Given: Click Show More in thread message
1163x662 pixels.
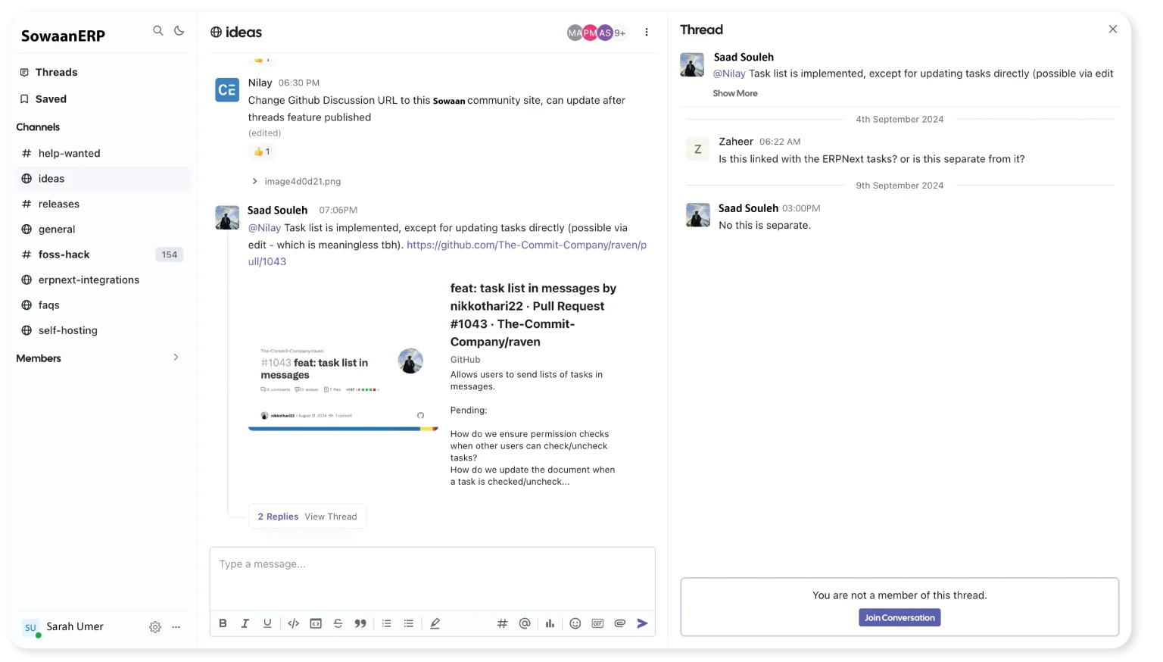Looking at the screenshot, I should point(734,93).
